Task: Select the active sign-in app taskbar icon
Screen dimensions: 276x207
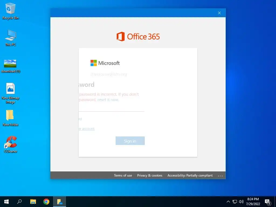Action: (x=60, y=202)
